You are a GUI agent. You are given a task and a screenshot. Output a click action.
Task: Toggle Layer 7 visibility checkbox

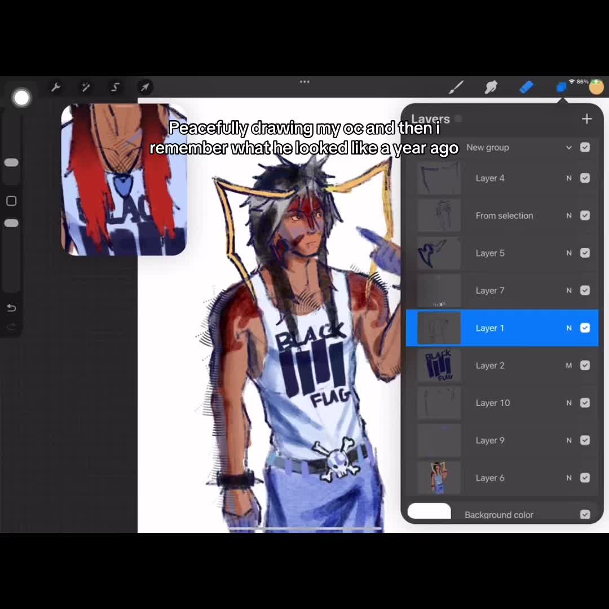point(585,290)
